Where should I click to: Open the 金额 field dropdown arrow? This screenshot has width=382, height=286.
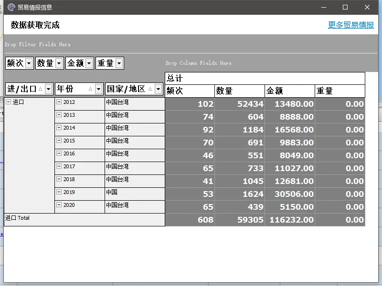pyautogui.click(x=89, y=63)
